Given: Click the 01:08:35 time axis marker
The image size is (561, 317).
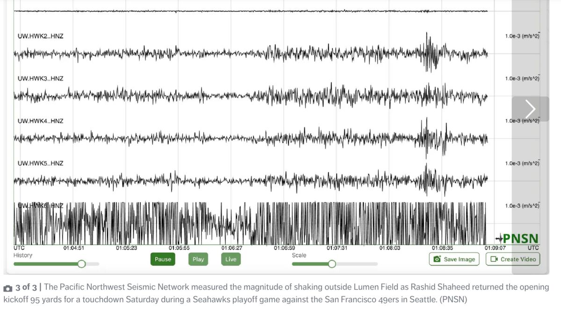Looking at the screenshot, I should (x=442, y=248).
